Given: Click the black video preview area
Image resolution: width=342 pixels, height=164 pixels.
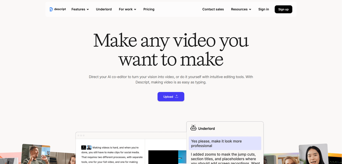Looking at the screenshot, I should pyautogui.click(x=163, y=157).
